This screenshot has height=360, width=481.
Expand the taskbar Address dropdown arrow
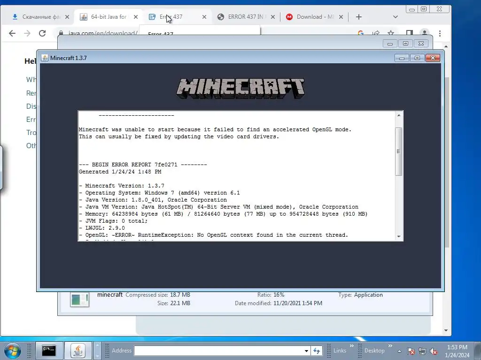pos(306,351)
